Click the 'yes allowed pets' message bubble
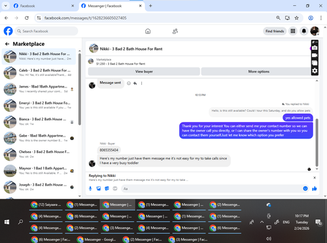The height and width of the screenshot is (243, 327). 298,118
